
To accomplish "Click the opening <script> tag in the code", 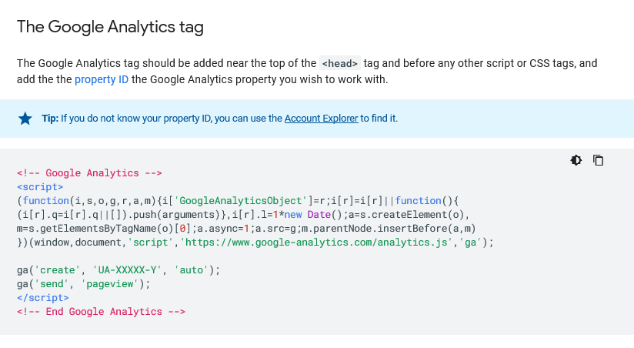I will pos(40,186).
